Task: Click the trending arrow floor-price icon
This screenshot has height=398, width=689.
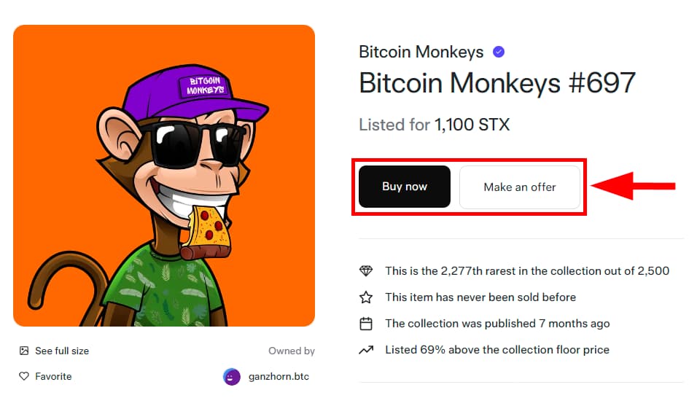Action: coord(366,350)
